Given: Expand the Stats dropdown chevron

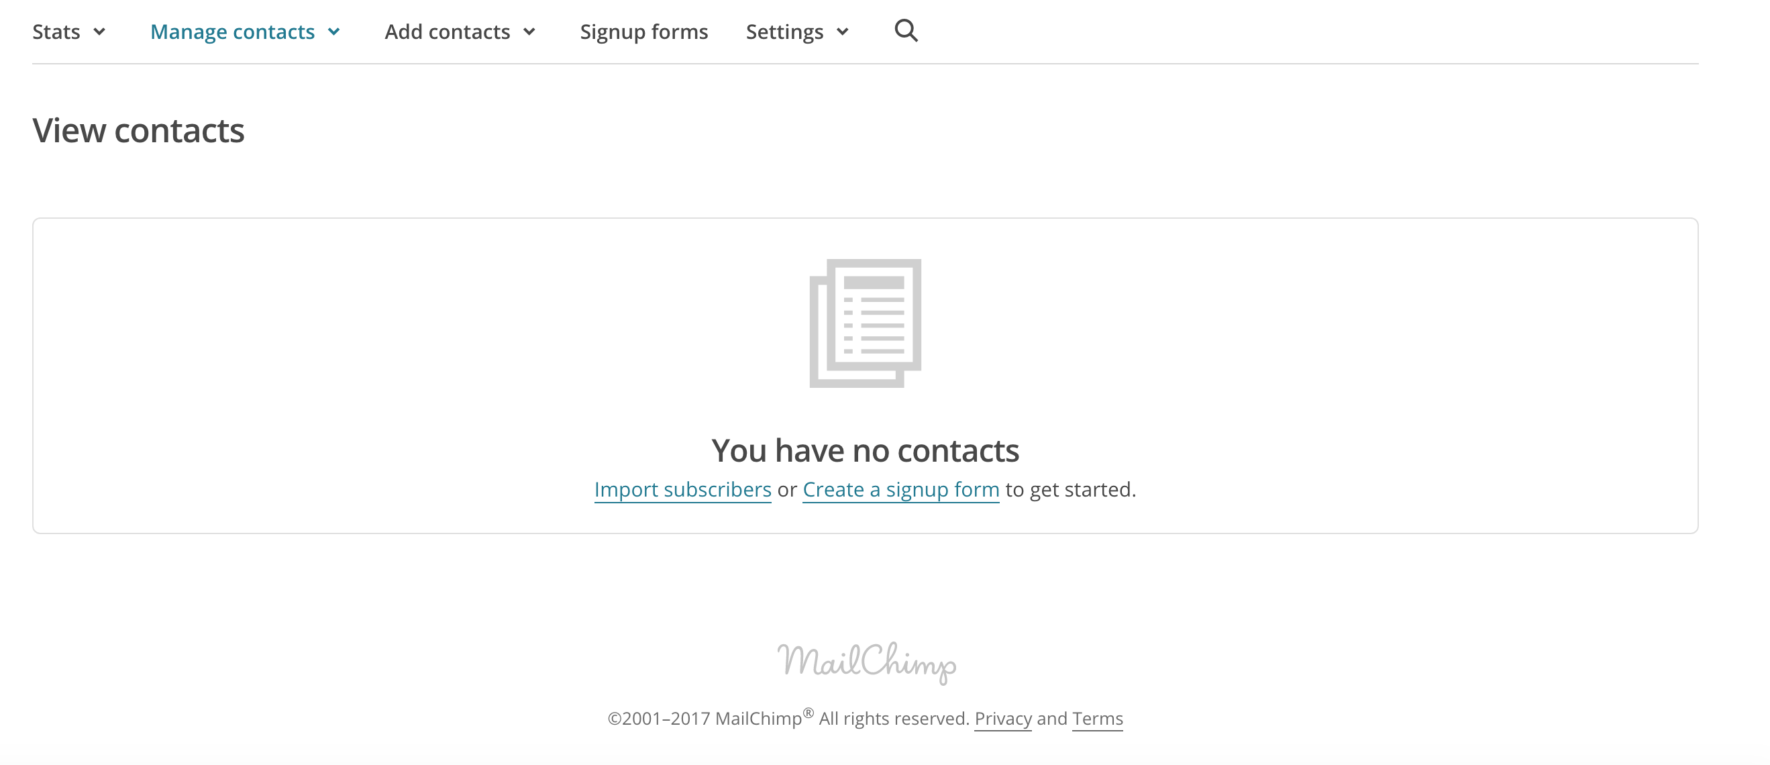Looking at the screenshot, I should (99, 32).
